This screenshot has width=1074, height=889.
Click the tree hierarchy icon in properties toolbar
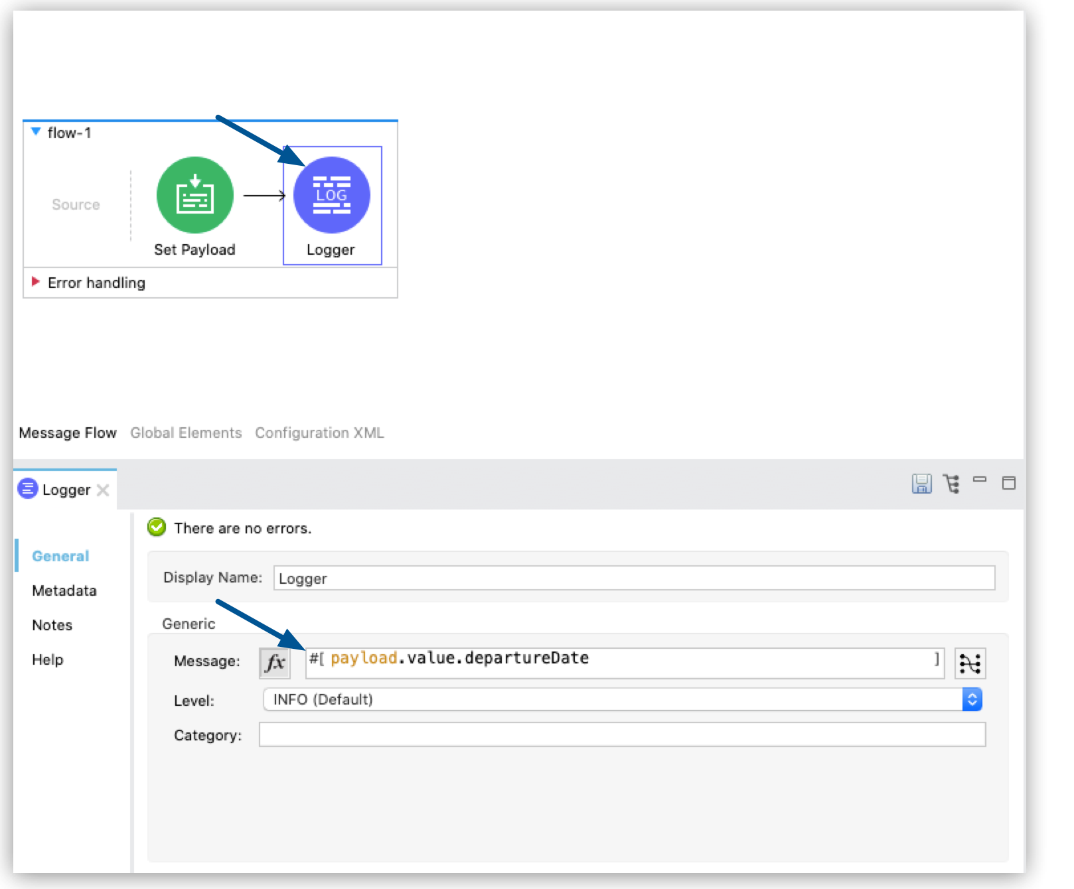(x=952, y=485)
